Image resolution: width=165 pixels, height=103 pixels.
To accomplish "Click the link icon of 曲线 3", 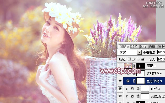I will (x=139, y=89).
